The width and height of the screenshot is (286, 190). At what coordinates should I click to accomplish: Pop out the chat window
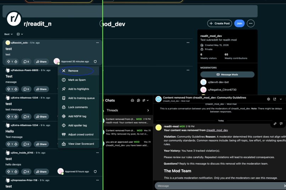(275, 99)
